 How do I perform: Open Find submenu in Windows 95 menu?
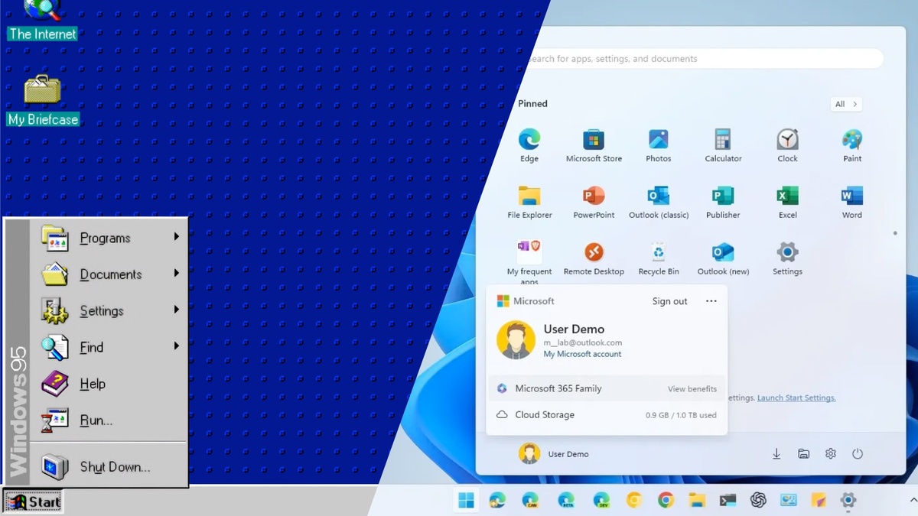tap(109, 347)
